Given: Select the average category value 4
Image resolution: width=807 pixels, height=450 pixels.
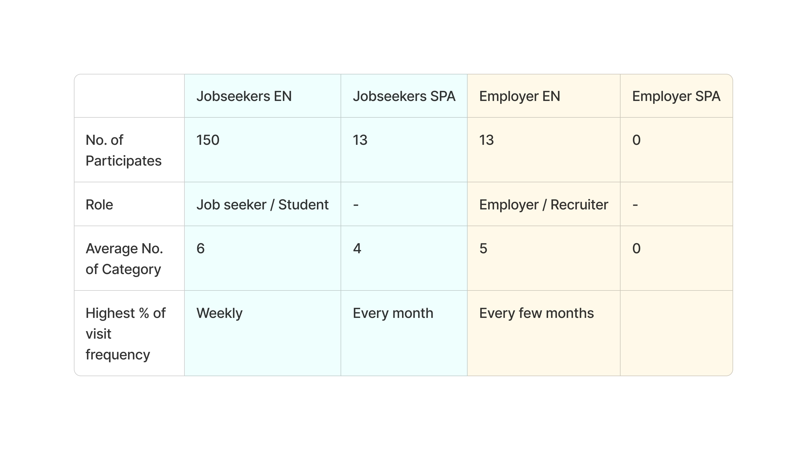Looking at the screenshot, I should (x=357, y=249).
